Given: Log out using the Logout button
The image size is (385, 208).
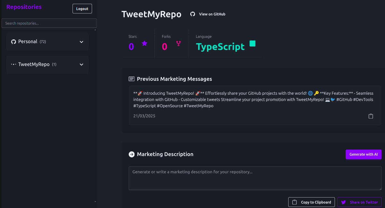Looking at the screenshot, I should 82,9.
